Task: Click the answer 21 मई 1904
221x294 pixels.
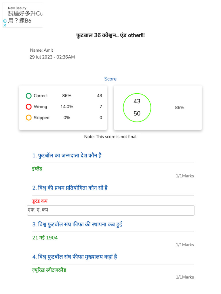Action: (x=45, y=238)
